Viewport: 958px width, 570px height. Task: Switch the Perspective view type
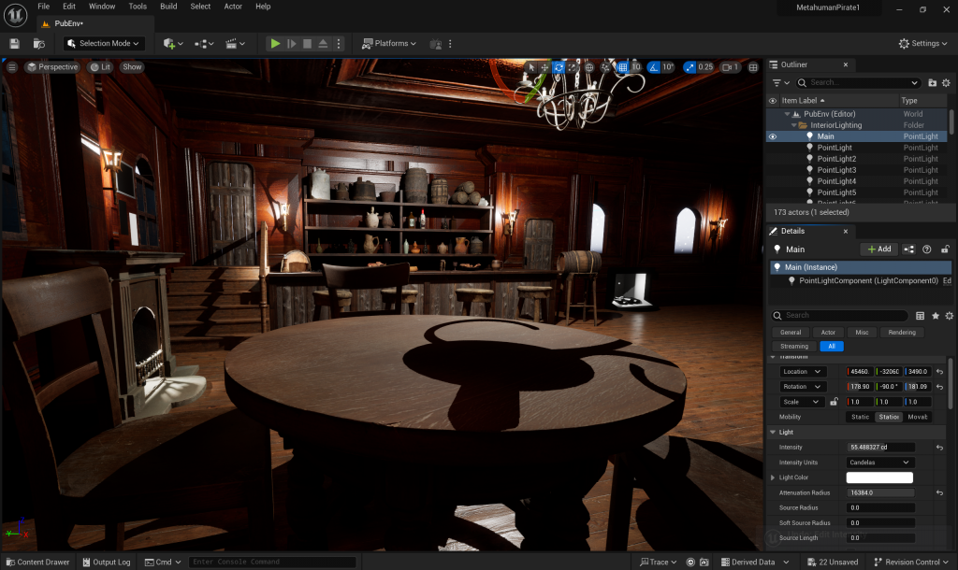(52, 67)
